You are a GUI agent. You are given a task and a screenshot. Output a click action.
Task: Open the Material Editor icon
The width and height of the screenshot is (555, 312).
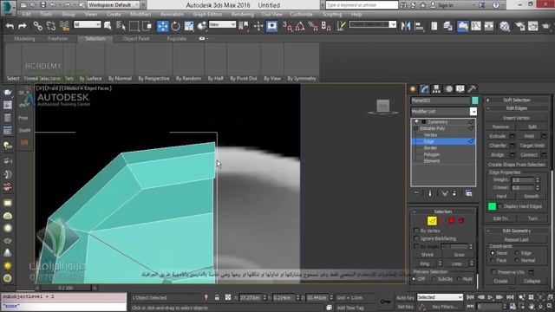coord(505,26)
